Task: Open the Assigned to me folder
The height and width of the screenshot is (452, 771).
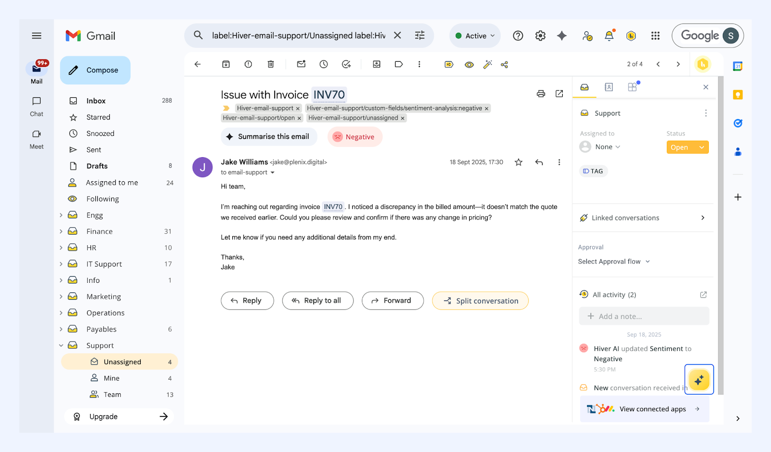Action: 120,183
